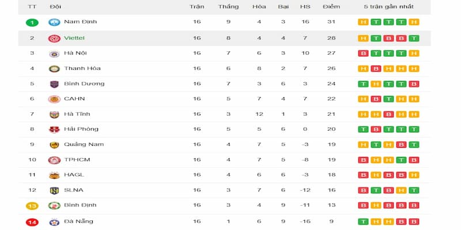This screenshot has width=461, height=230.
Task: Click the red rank 14 badge
Action: coord(32,223)
